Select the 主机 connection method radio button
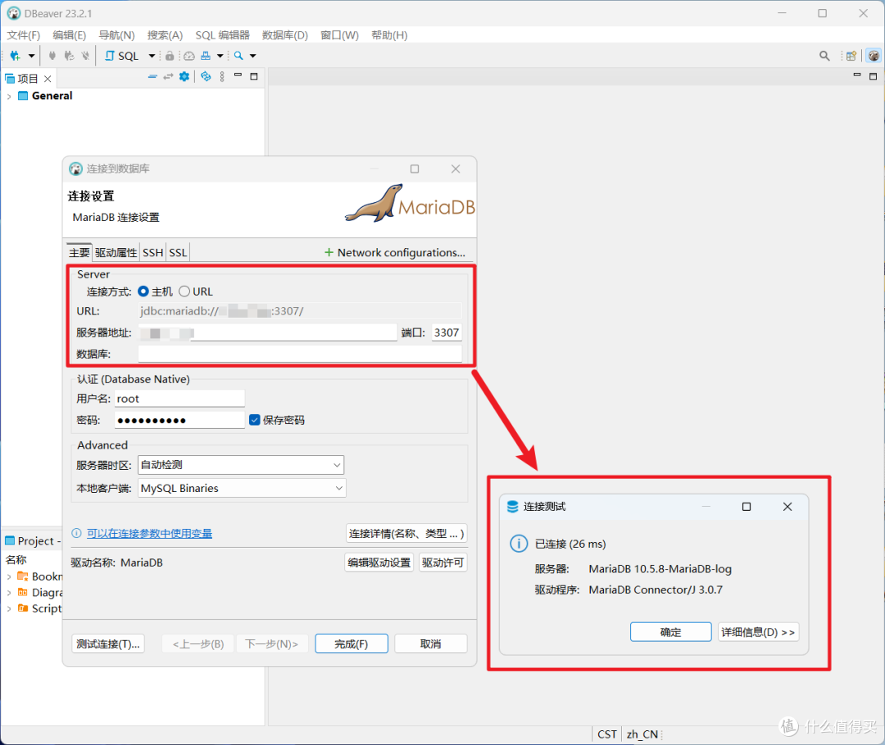Screen dimensions: 885x745 click(x=143, y=291)
